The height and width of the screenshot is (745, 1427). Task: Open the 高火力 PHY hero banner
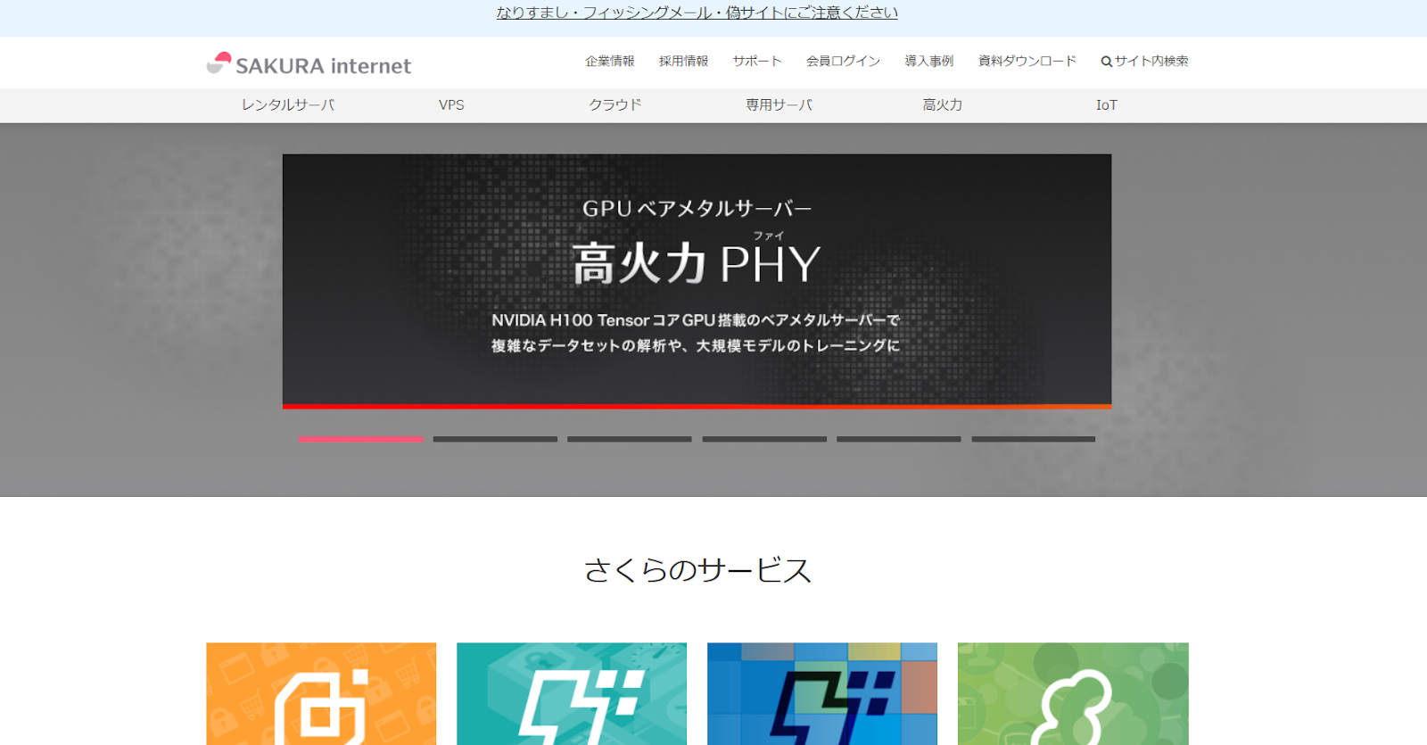click(697, 281)
